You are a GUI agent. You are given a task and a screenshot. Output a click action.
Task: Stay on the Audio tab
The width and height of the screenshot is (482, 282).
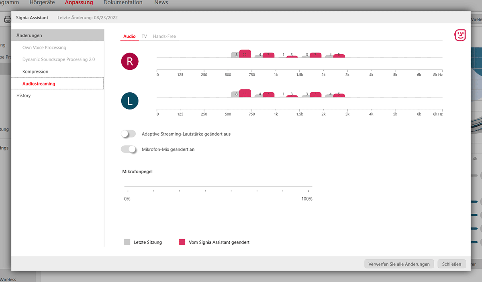[x=129, y=36]
